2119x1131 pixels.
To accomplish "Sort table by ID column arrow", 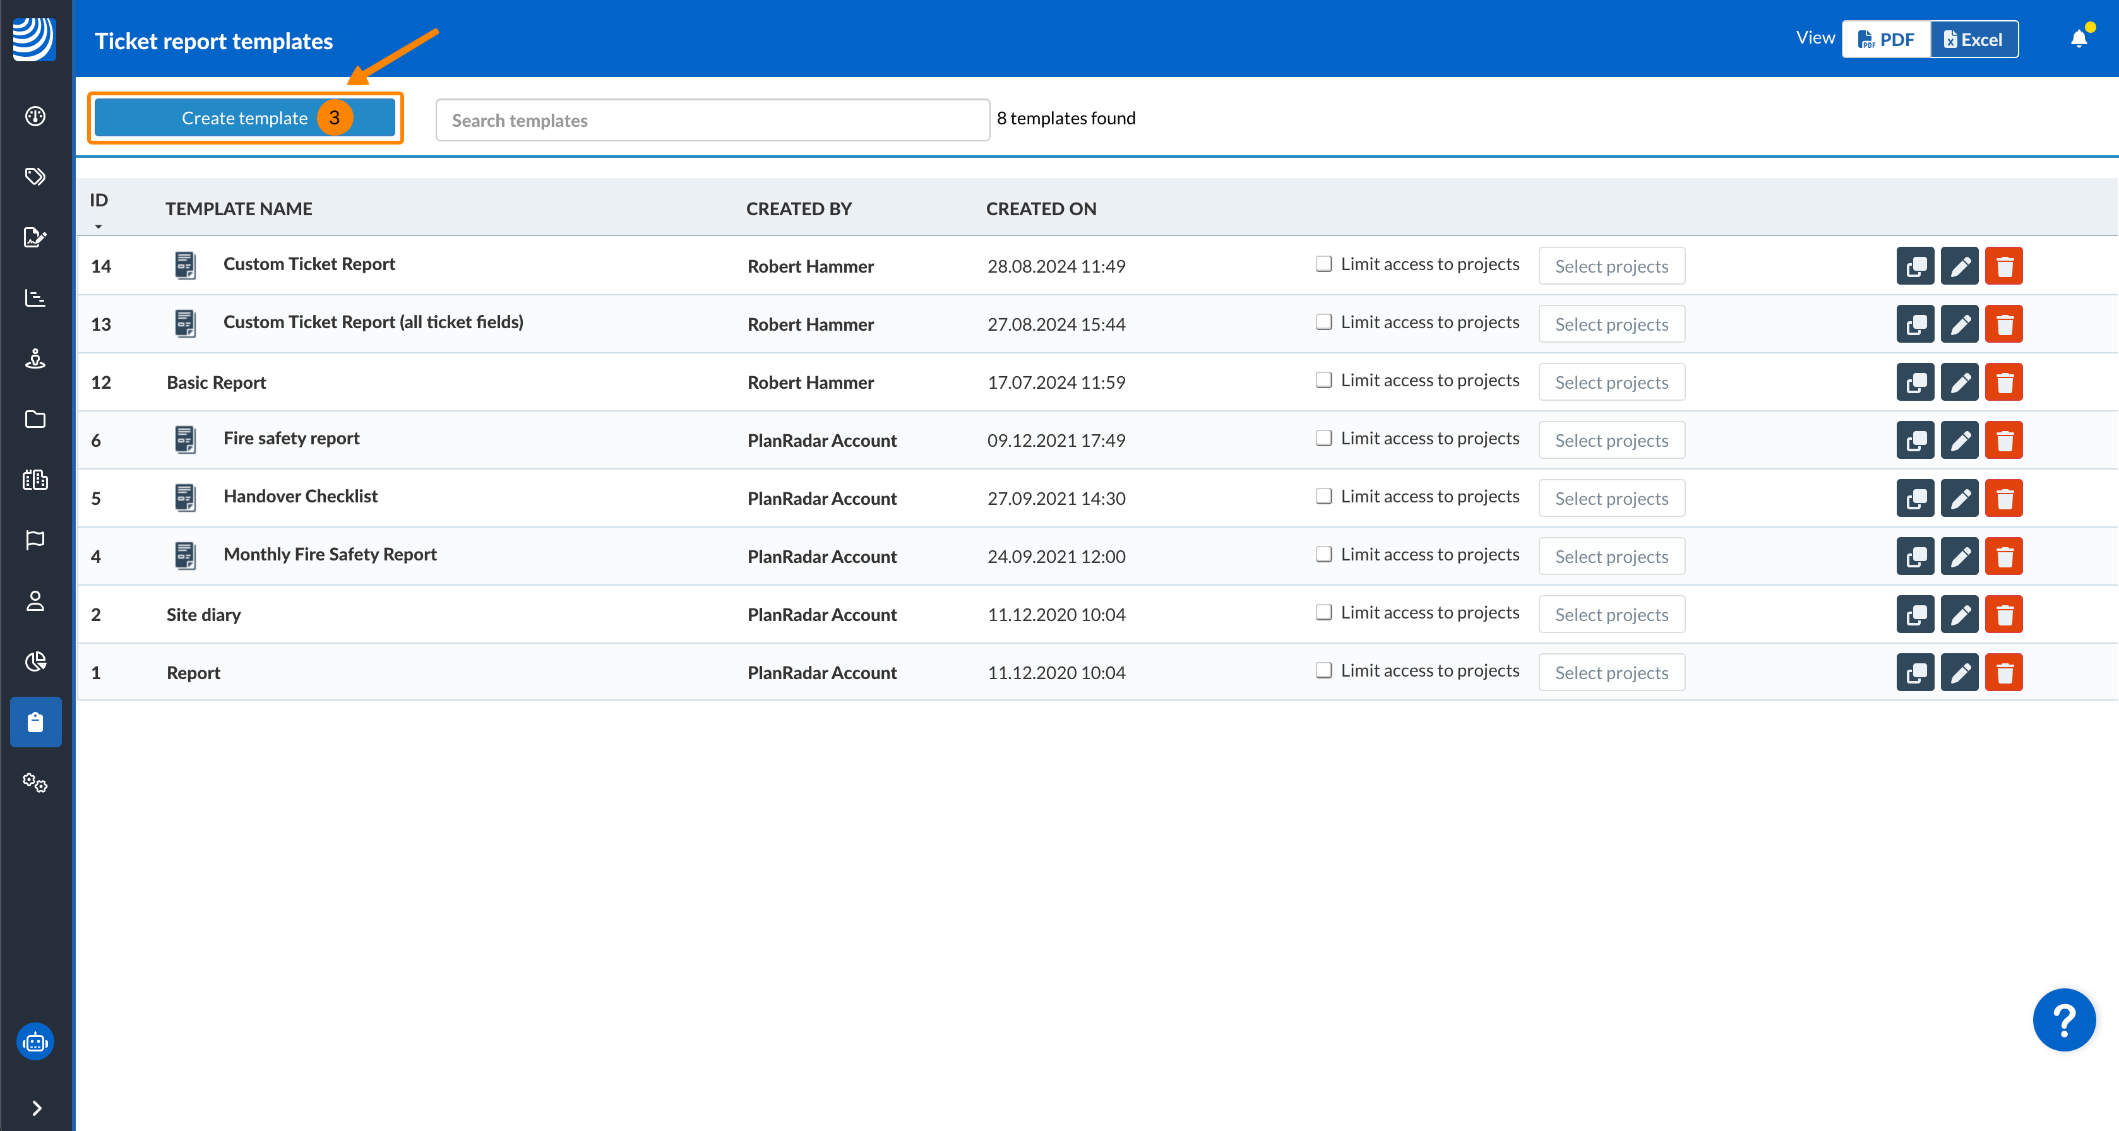I will (x=98, y=226).
